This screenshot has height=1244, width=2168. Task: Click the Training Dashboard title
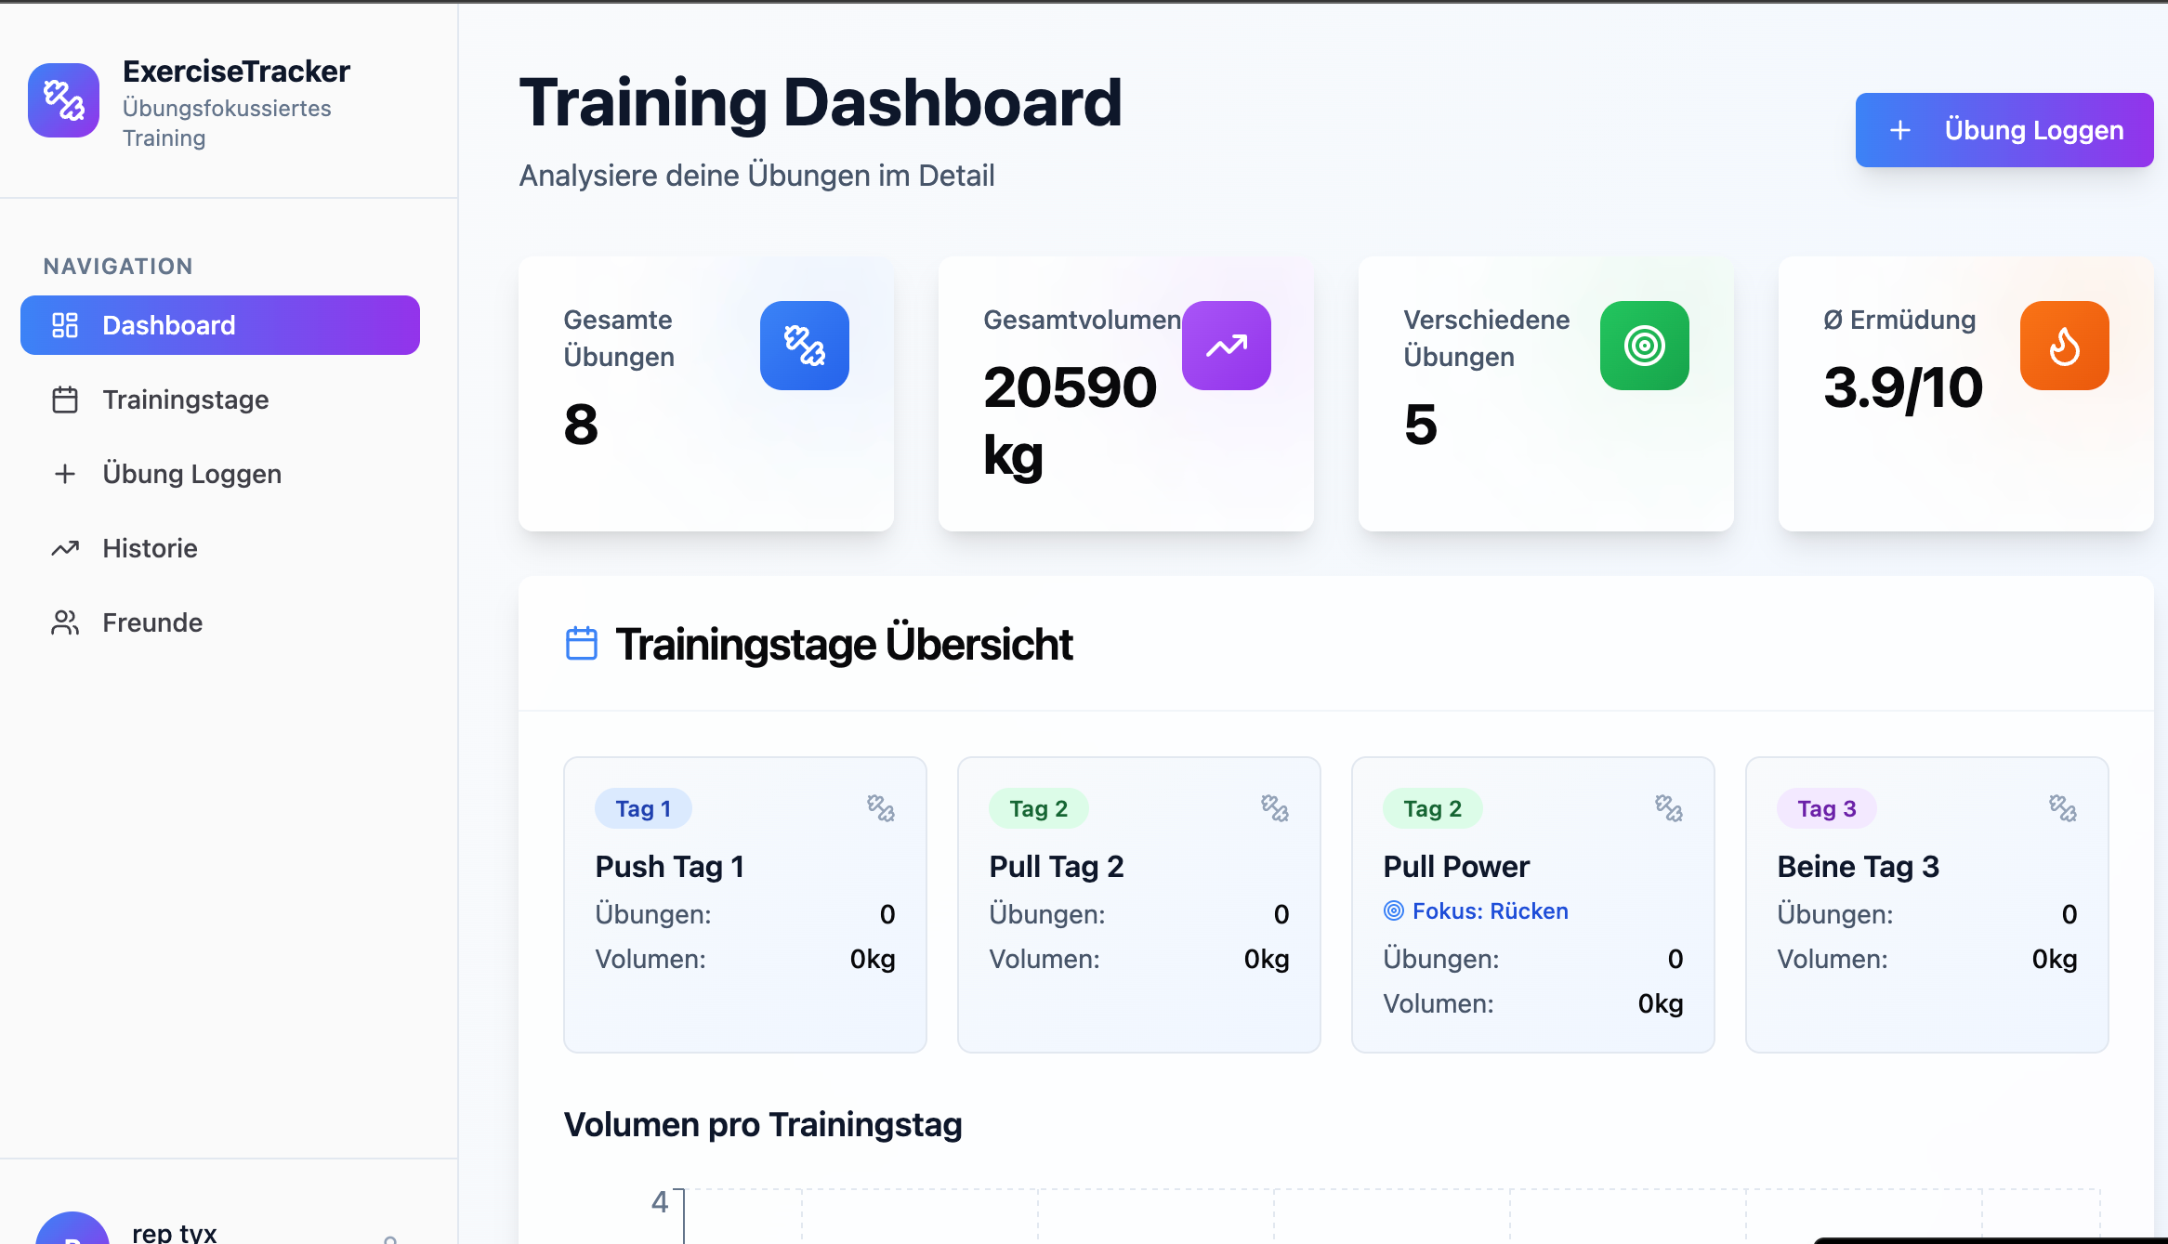(821, 102)
